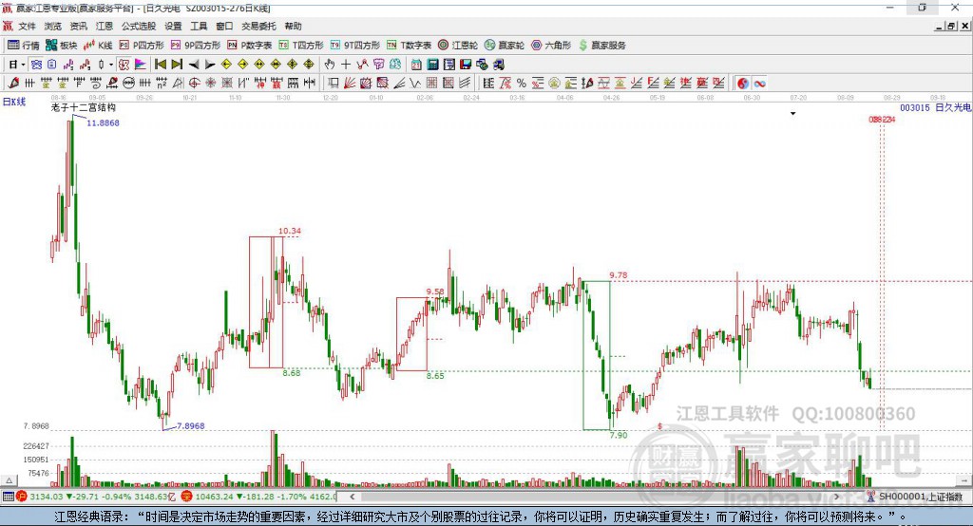Open the 板块 sector view

[62, 46]
